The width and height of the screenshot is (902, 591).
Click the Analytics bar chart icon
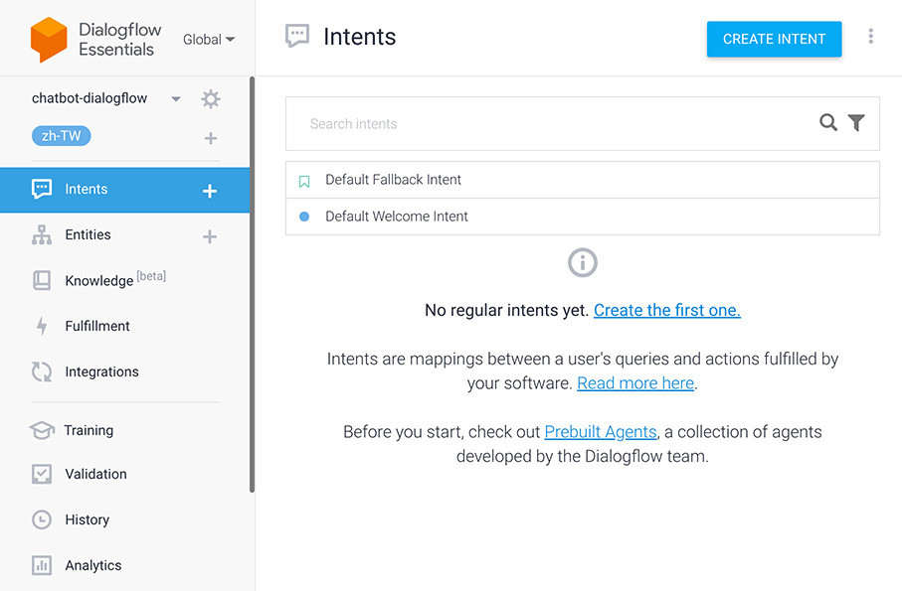tap(42, 565)
